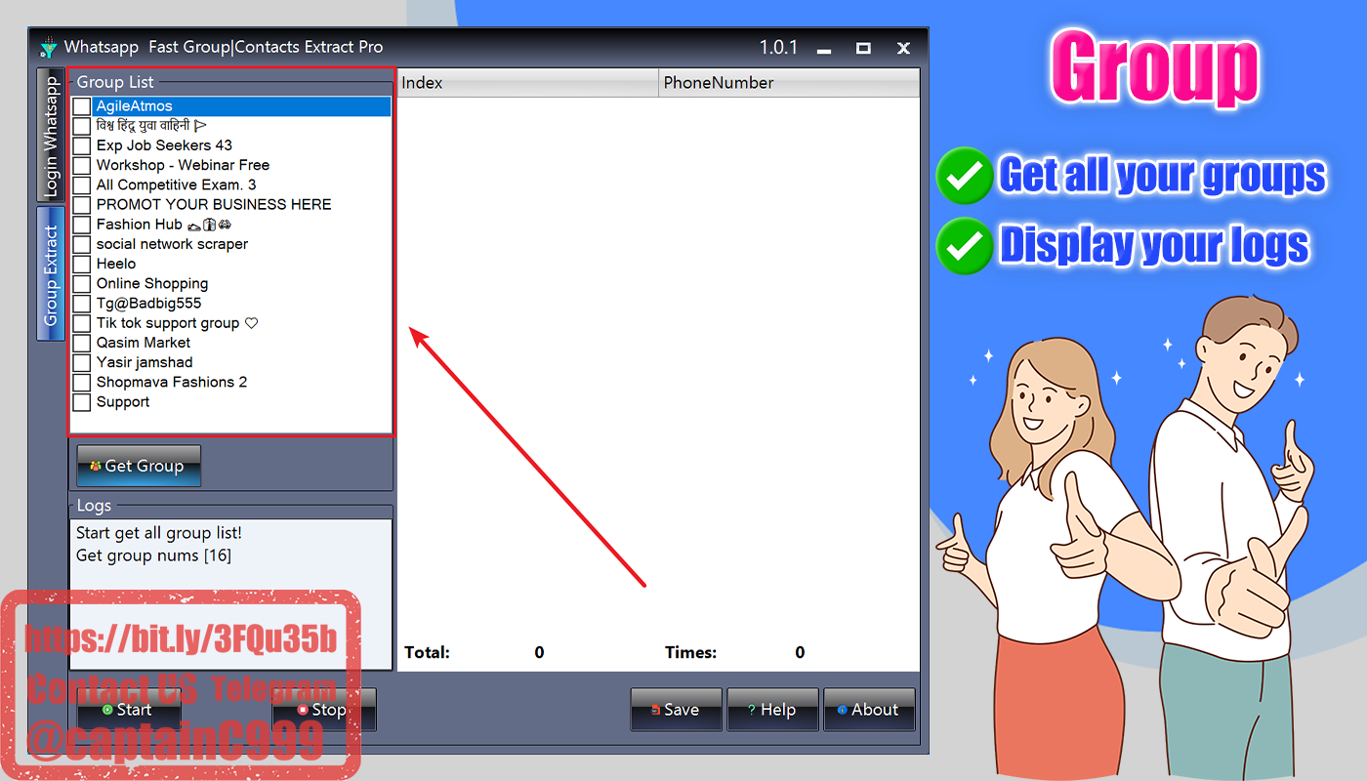The height and width of the screenshot is (781, 1367).
Task: Open the Login Whatsapp side tab
Action: tap(51, 135)
